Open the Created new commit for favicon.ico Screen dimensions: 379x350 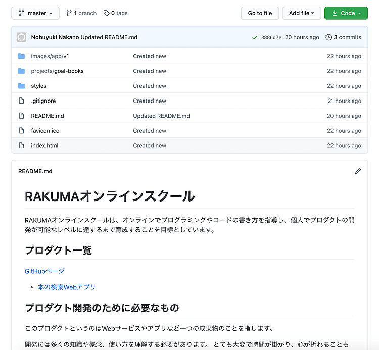tap(150, 131)
